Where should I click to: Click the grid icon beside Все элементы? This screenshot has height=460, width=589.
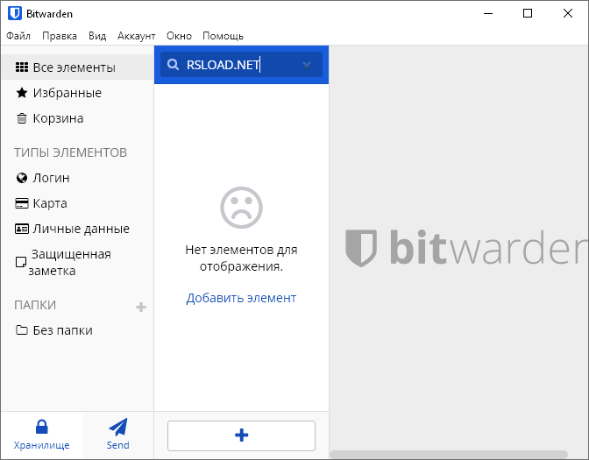tap(22, 67)
